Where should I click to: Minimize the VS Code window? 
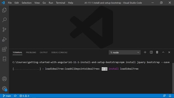pyautogui.click(x=153, y=3)
